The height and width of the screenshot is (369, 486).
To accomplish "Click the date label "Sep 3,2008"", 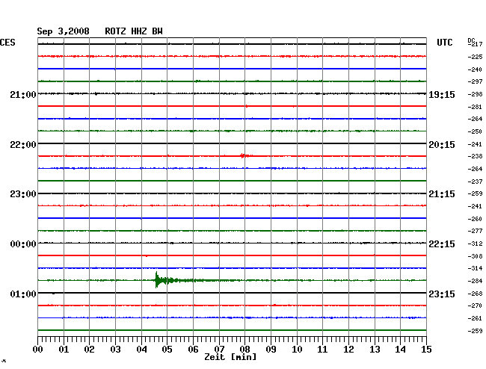I will pyautogui.click(x=63, y=31).
